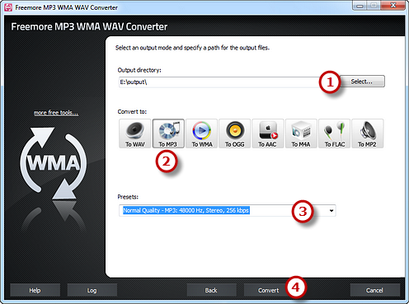Minimize the converter window
This screenshot has height=304, width=409.
[x=360, y=6]
